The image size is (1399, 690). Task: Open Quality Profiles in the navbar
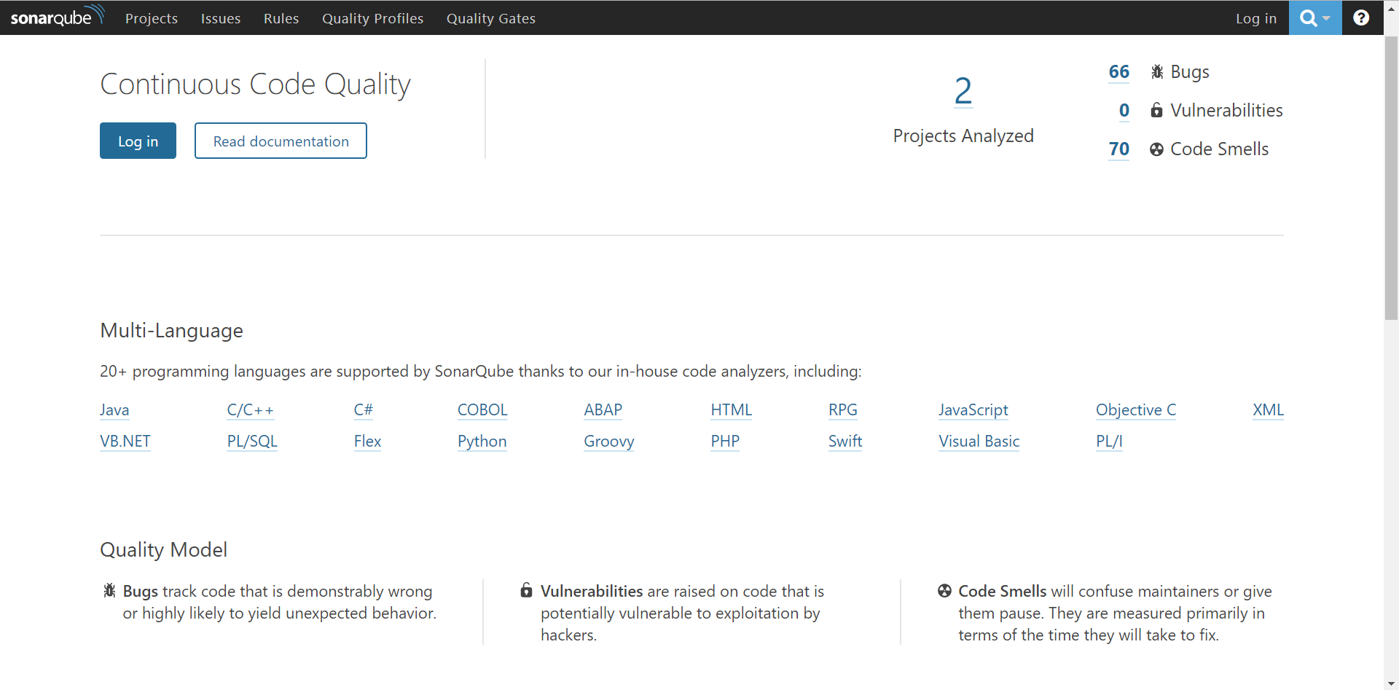tap(373, 18)
